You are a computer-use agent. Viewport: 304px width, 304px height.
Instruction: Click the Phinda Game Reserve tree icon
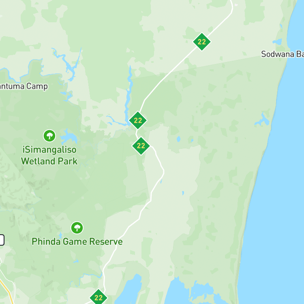[x=77, y=228]
